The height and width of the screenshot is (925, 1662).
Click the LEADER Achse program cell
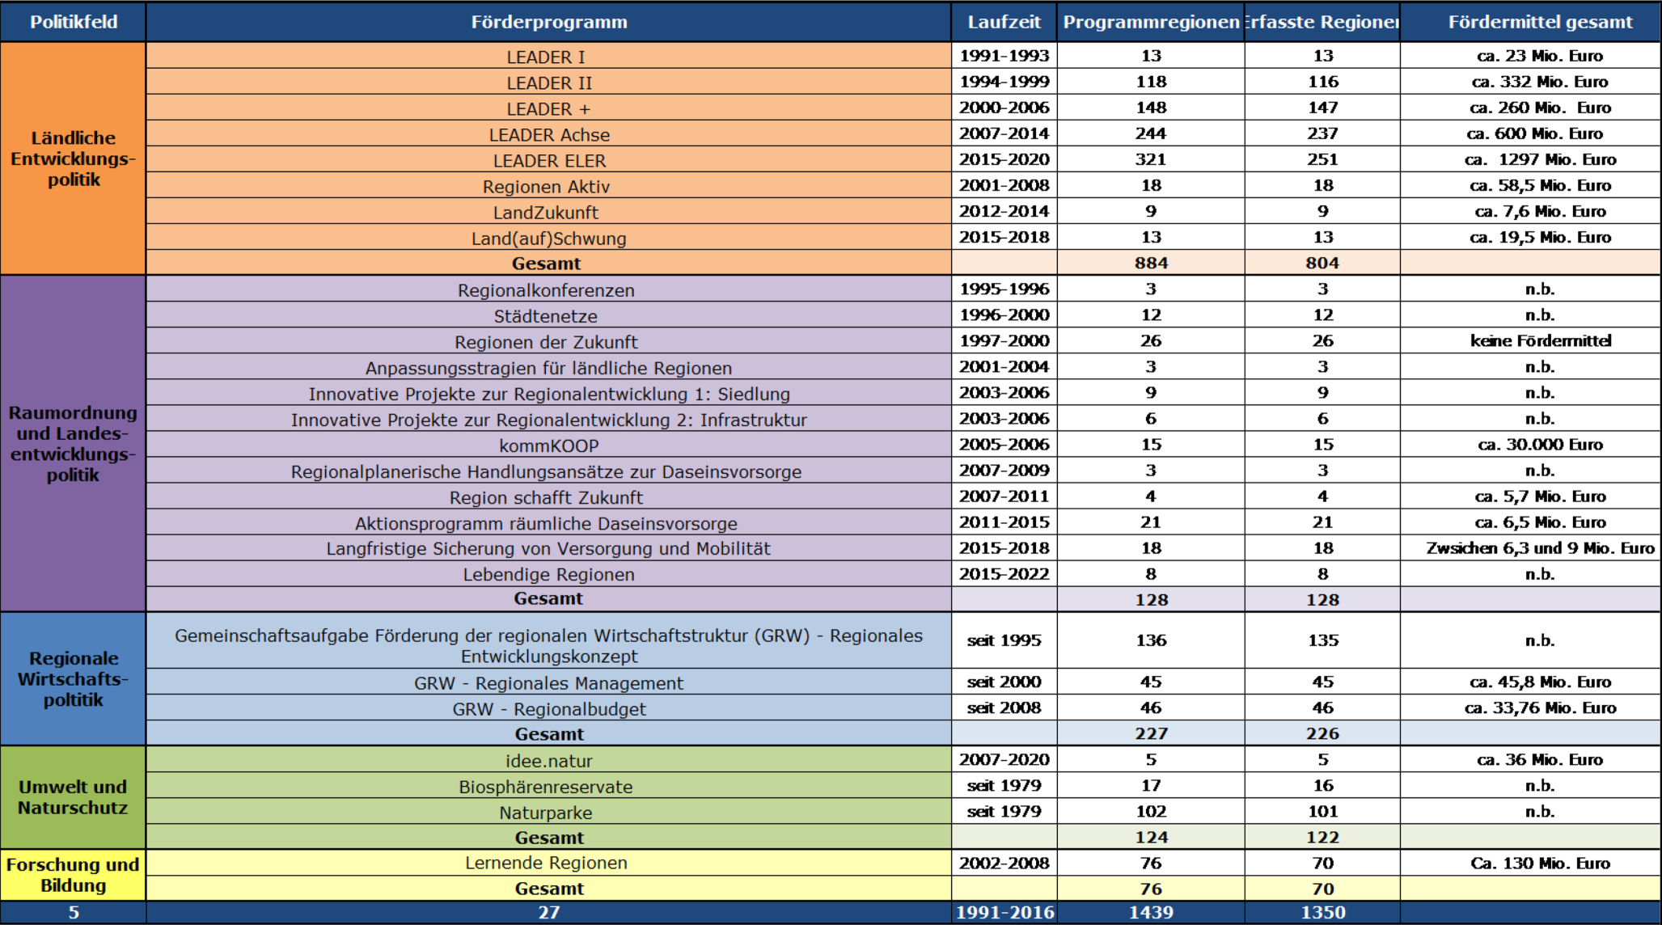(x=548, y=133)
